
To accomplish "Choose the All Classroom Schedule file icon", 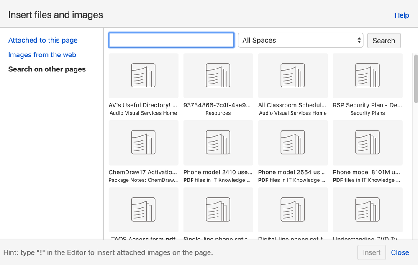I will (293, 75).
